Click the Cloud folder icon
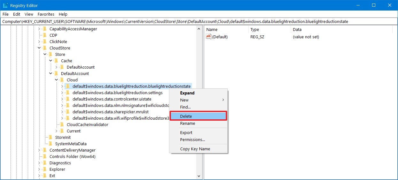 click(x=62, y=80)
